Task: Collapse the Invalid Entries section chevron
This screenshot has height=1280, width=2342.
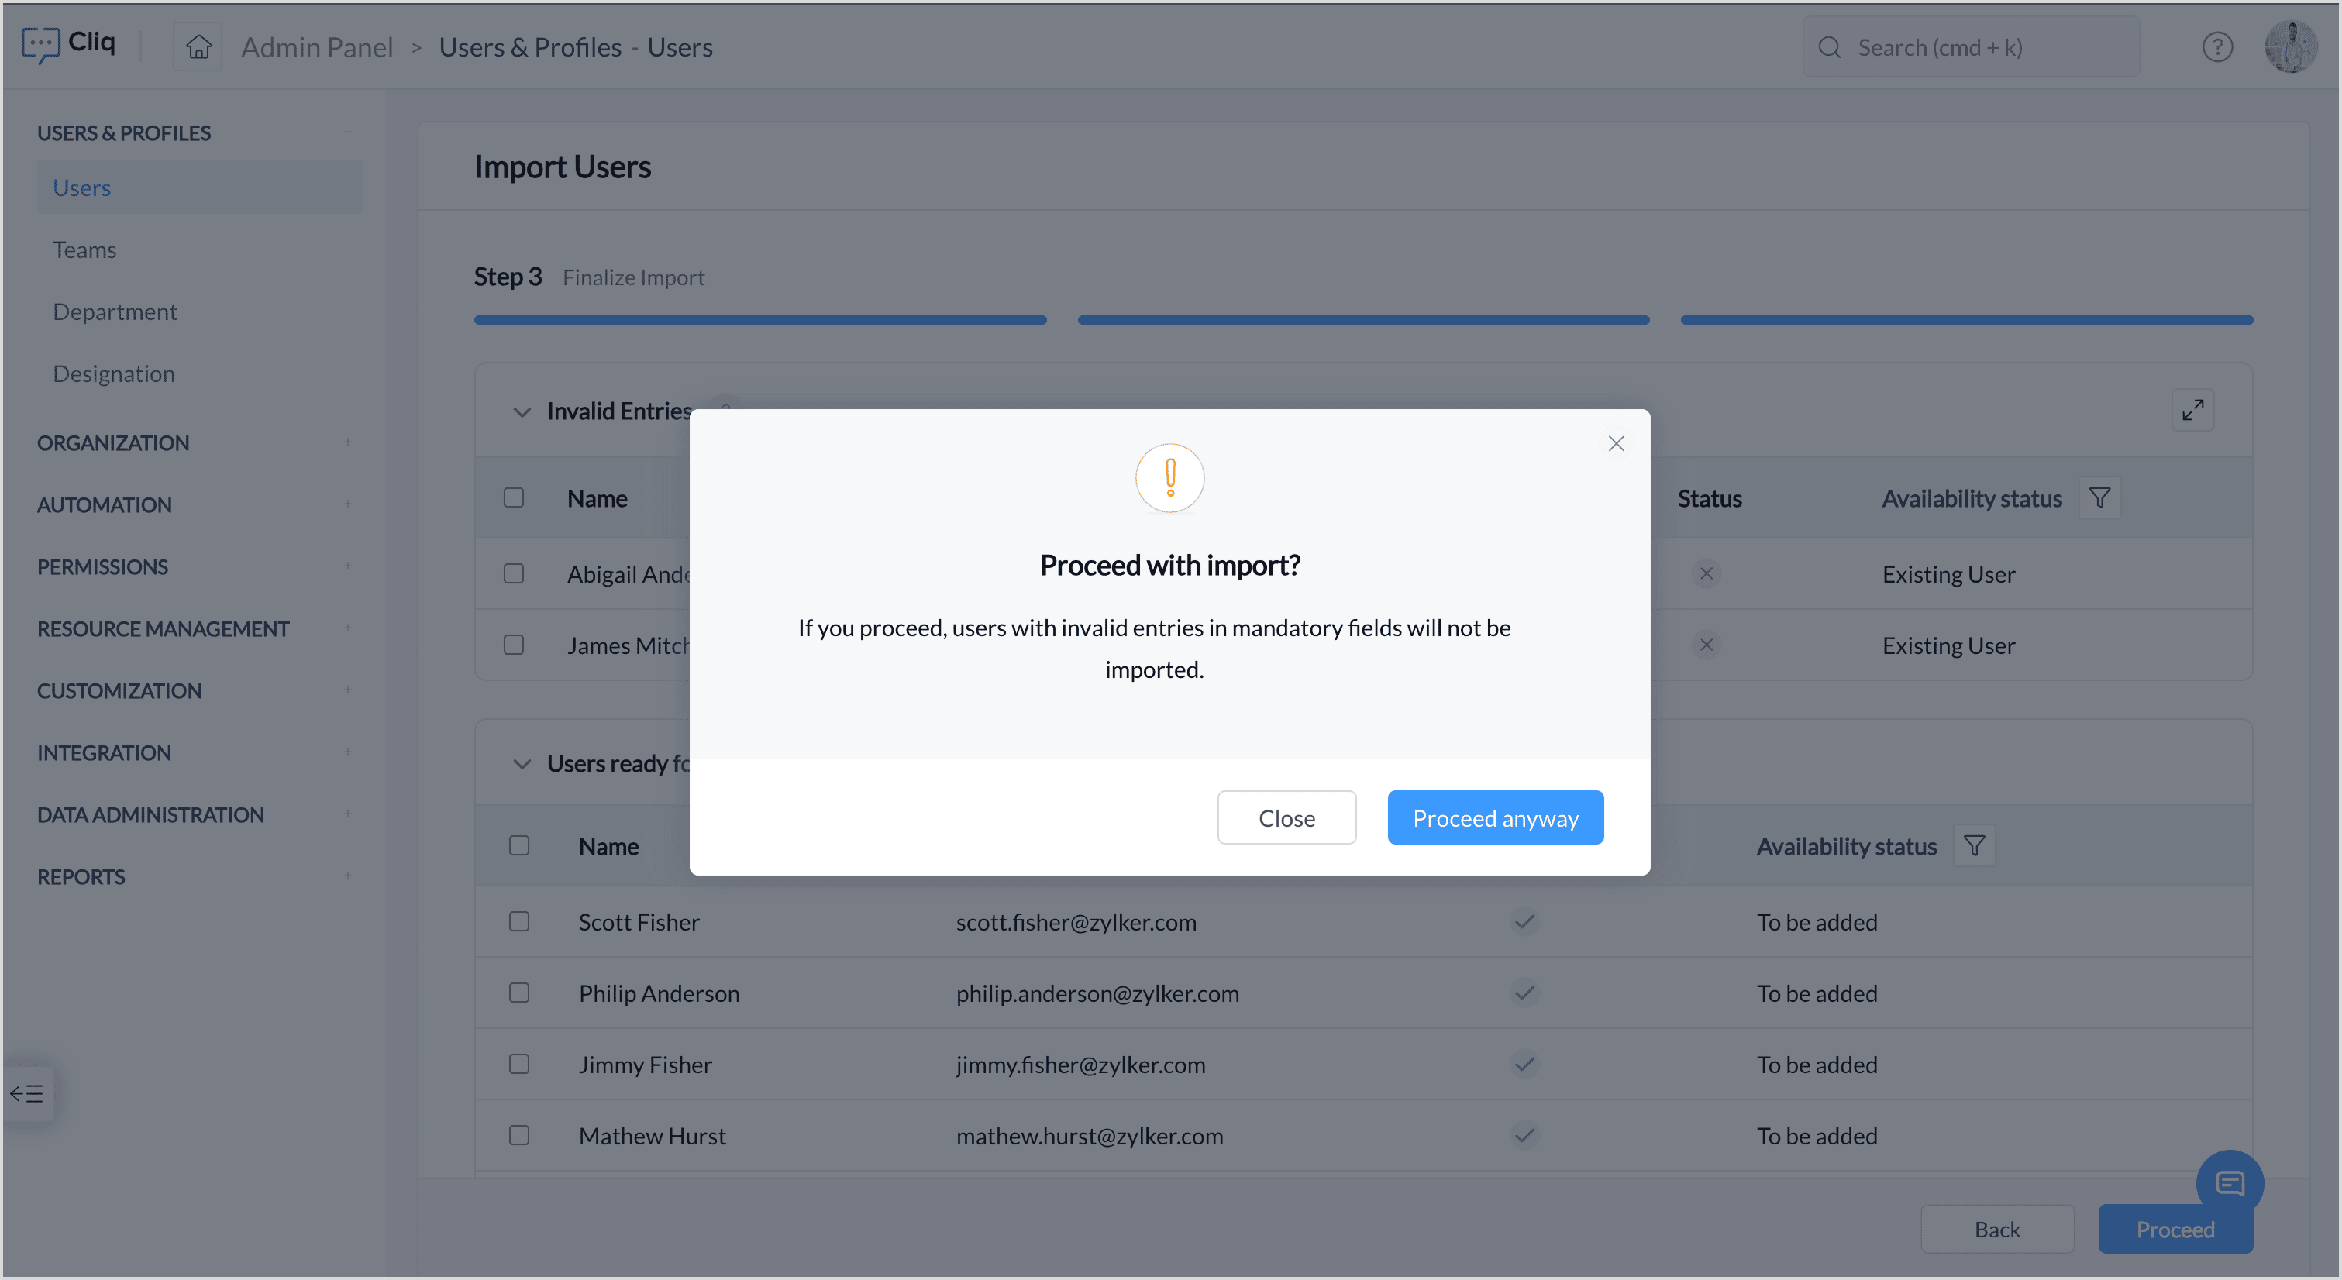Action: click(522, 412)
